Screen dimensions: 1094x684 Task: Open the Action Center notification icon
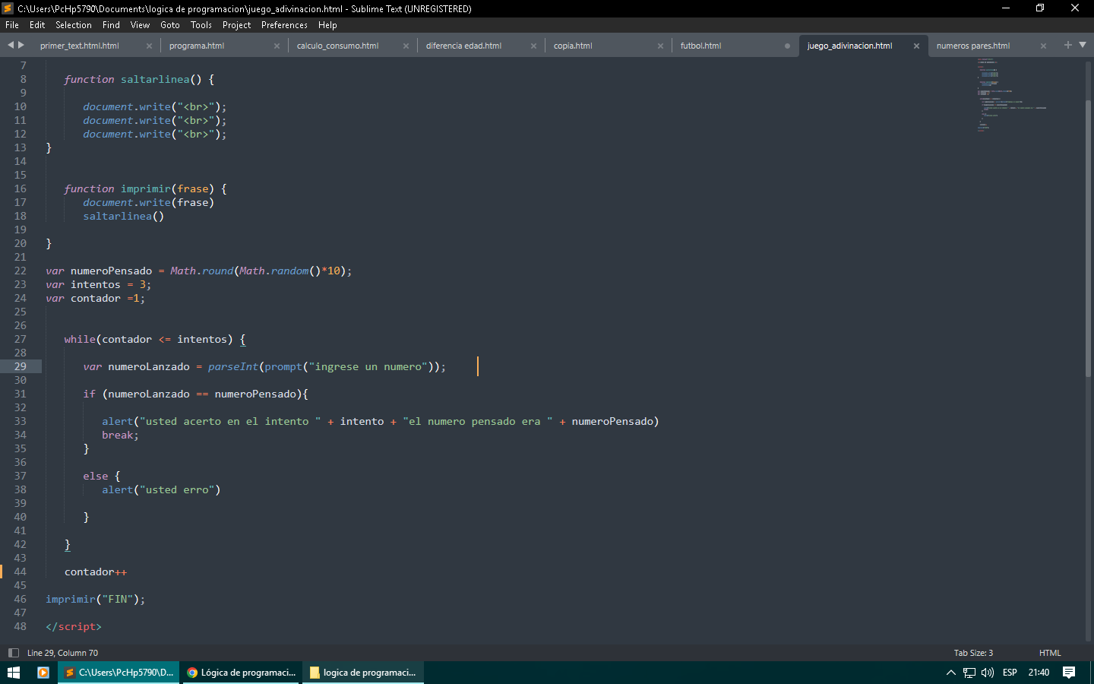pos(1069,673)
